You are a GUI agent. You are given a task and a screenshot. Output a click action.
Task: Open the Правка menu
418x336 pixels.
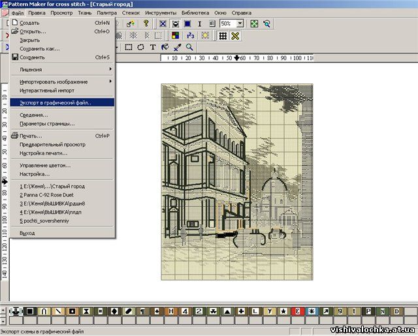point(37,13)
